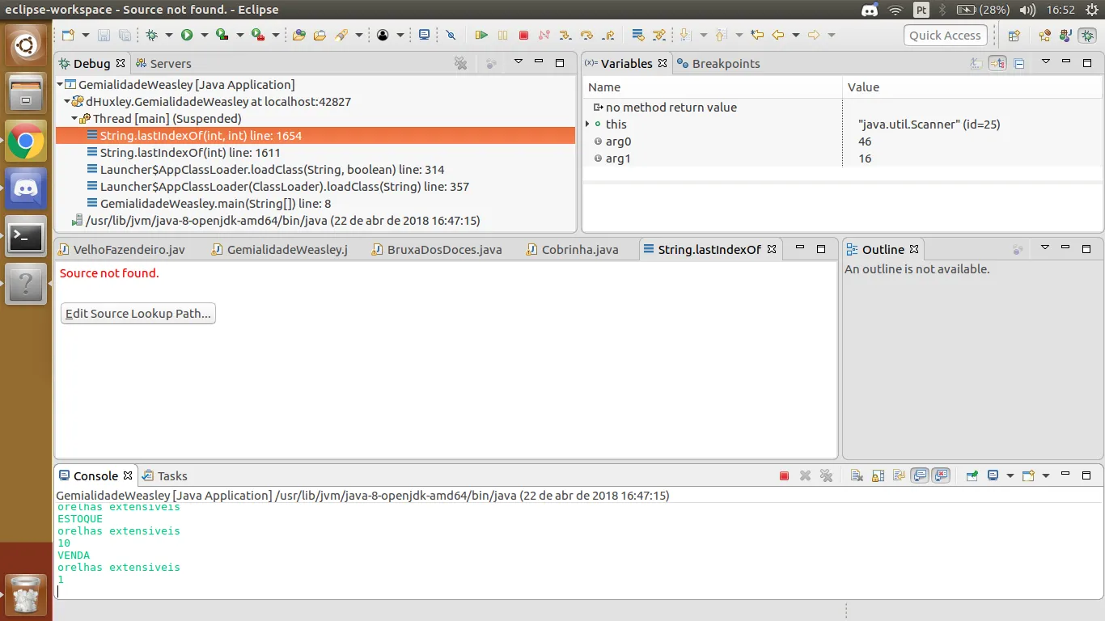Open the Cobrinha.java editor tab
The image size is (1105, 621).
click(x=572, y=249)
